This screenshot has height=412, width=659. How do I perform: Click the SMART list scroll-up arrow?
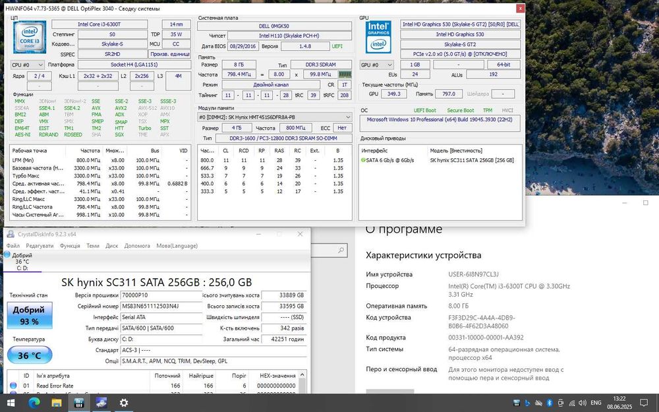(302, 374)
